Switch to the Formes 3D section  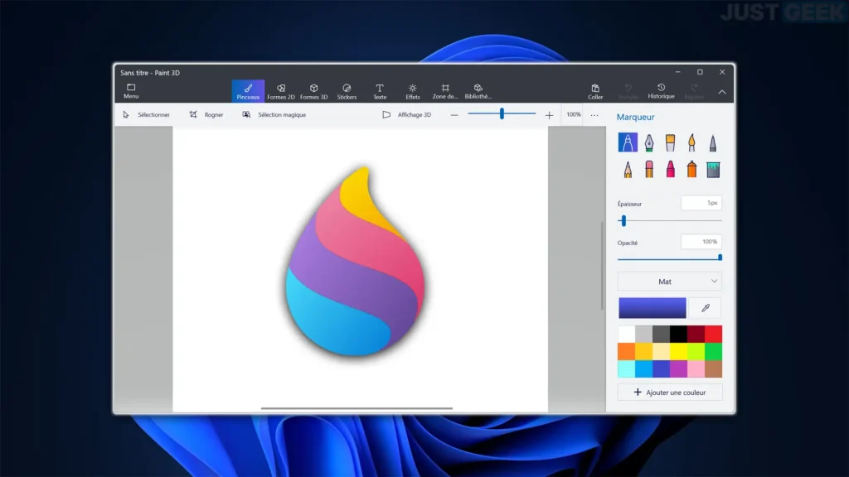(x=313, y=91)
